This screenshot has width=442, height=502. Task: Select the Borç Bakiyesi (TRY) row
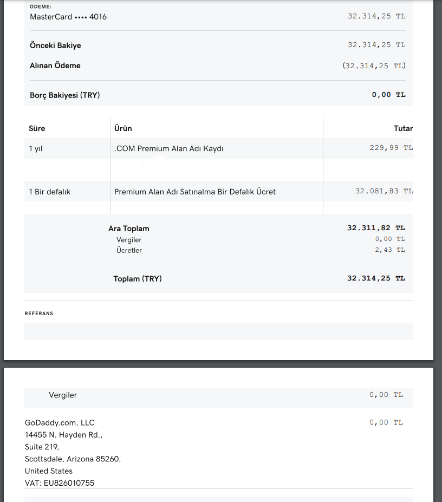[x=219, y=95]
